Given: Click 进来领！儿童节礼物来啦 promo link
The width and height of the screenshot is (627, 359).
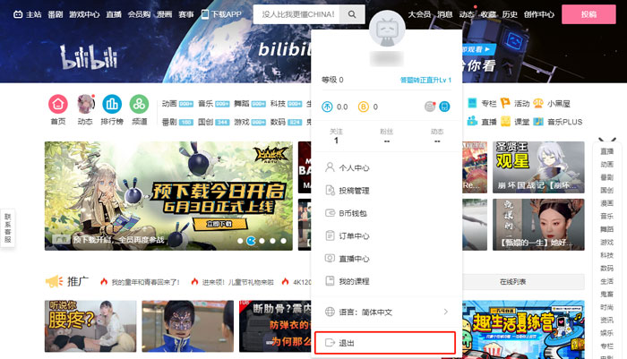Looking at the screenshot, I should point(237,282).
